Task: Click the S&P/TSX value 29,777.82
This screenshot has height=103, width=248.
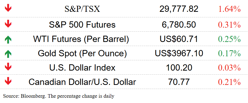Action: [x=179, y=9]
